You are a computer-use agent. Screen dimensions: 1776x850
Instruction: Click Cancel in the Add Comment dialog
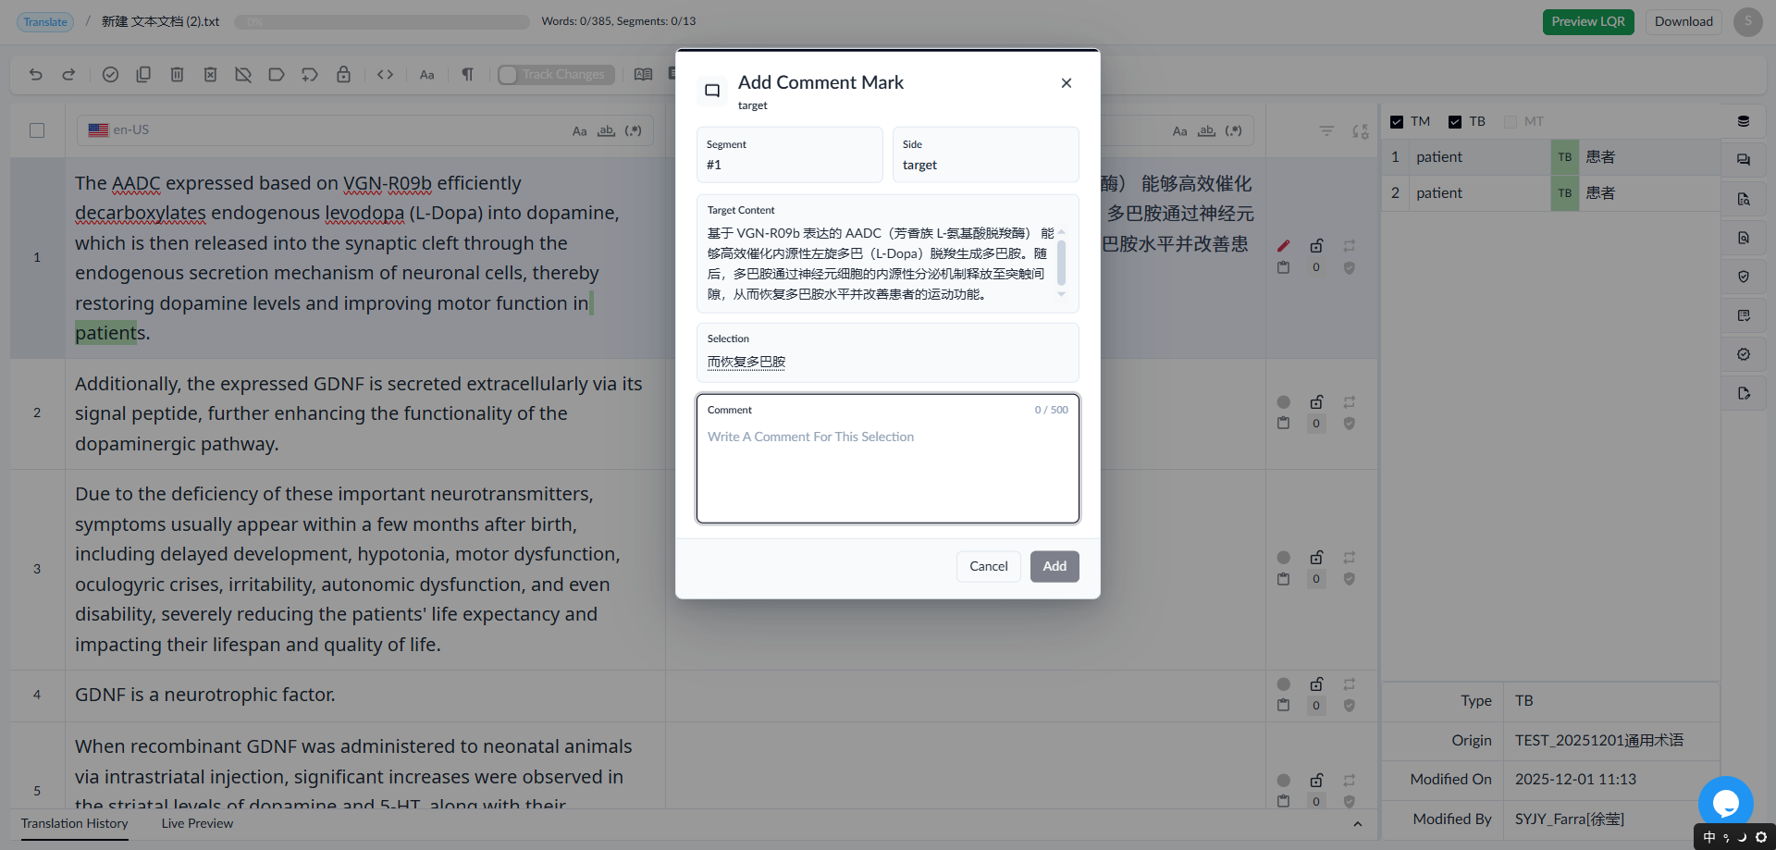coord(988,566)
